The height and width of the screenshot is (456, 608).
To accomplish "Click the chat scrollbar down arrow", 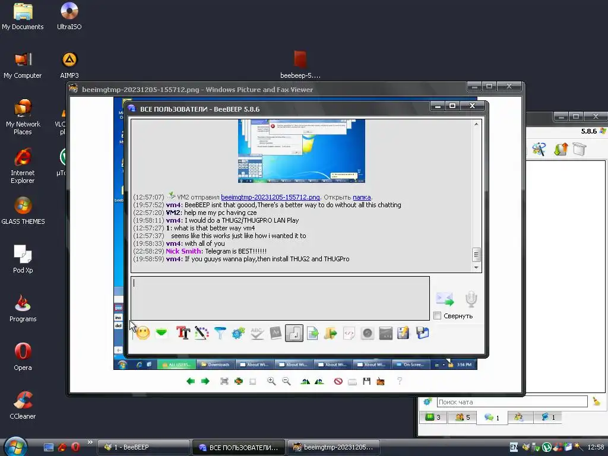I will point(476,268).
